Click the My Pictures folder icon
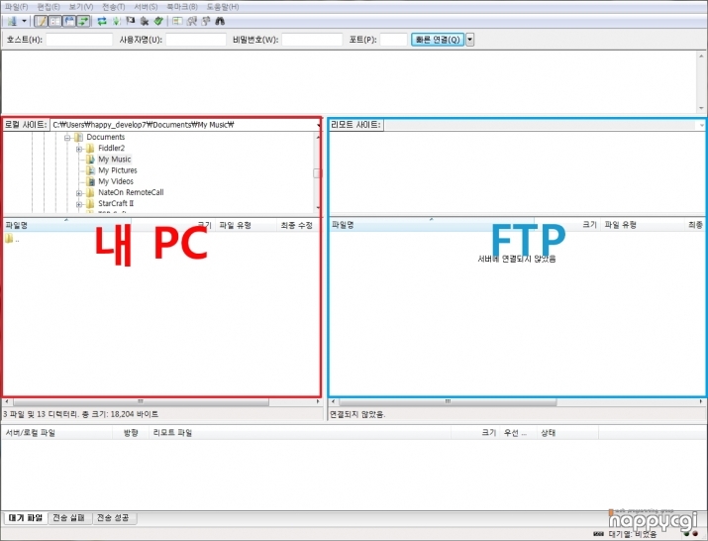This screenshot has width=708, height=541. (x=90, y=170)
